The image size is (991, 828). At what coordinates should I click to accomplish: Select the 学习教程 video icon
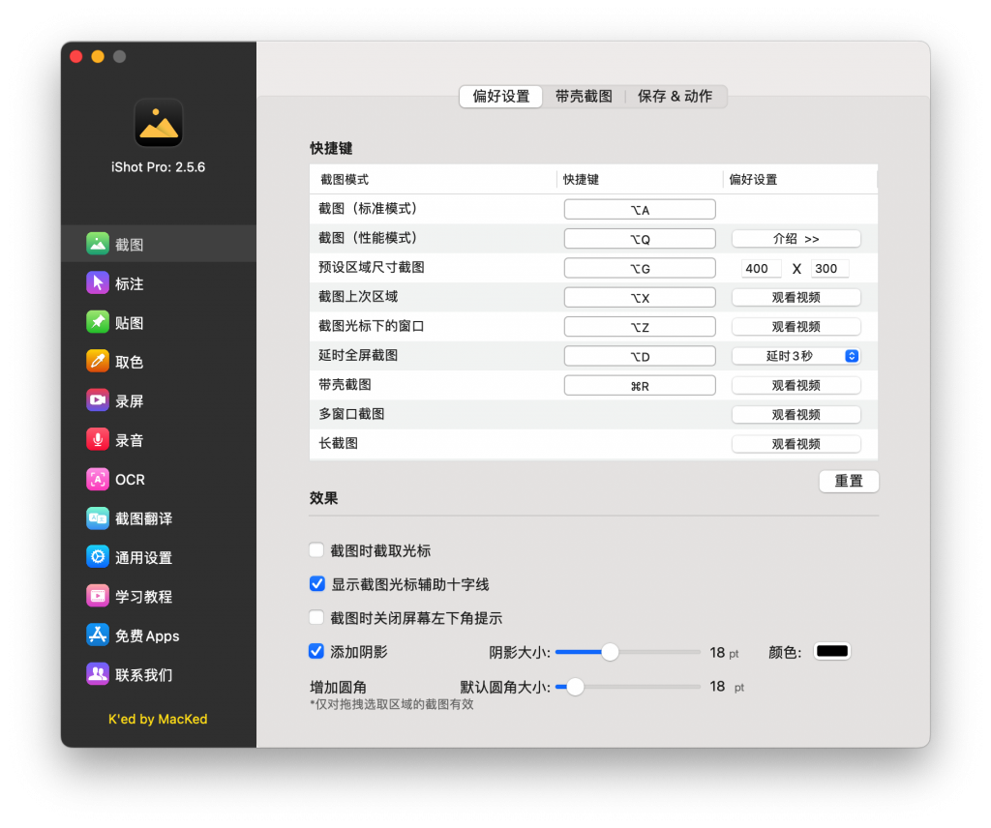click(x=98, y=596)
